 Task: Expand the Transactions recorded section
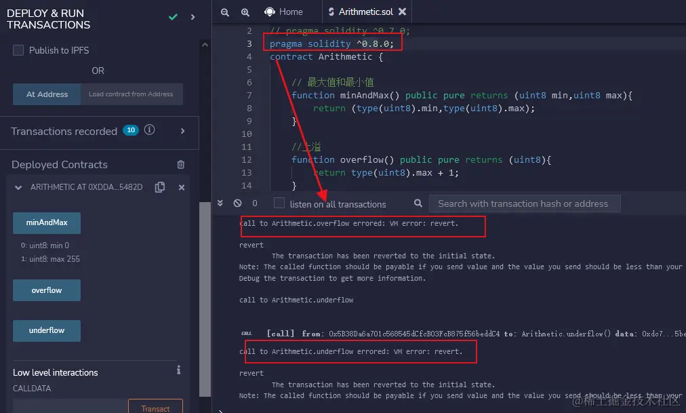(182, 131)
